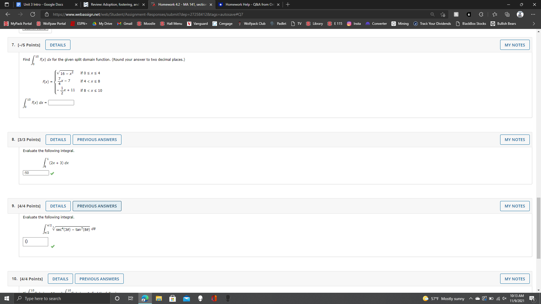
Task: Open Insta bookmark
Action: pos(354,24)
